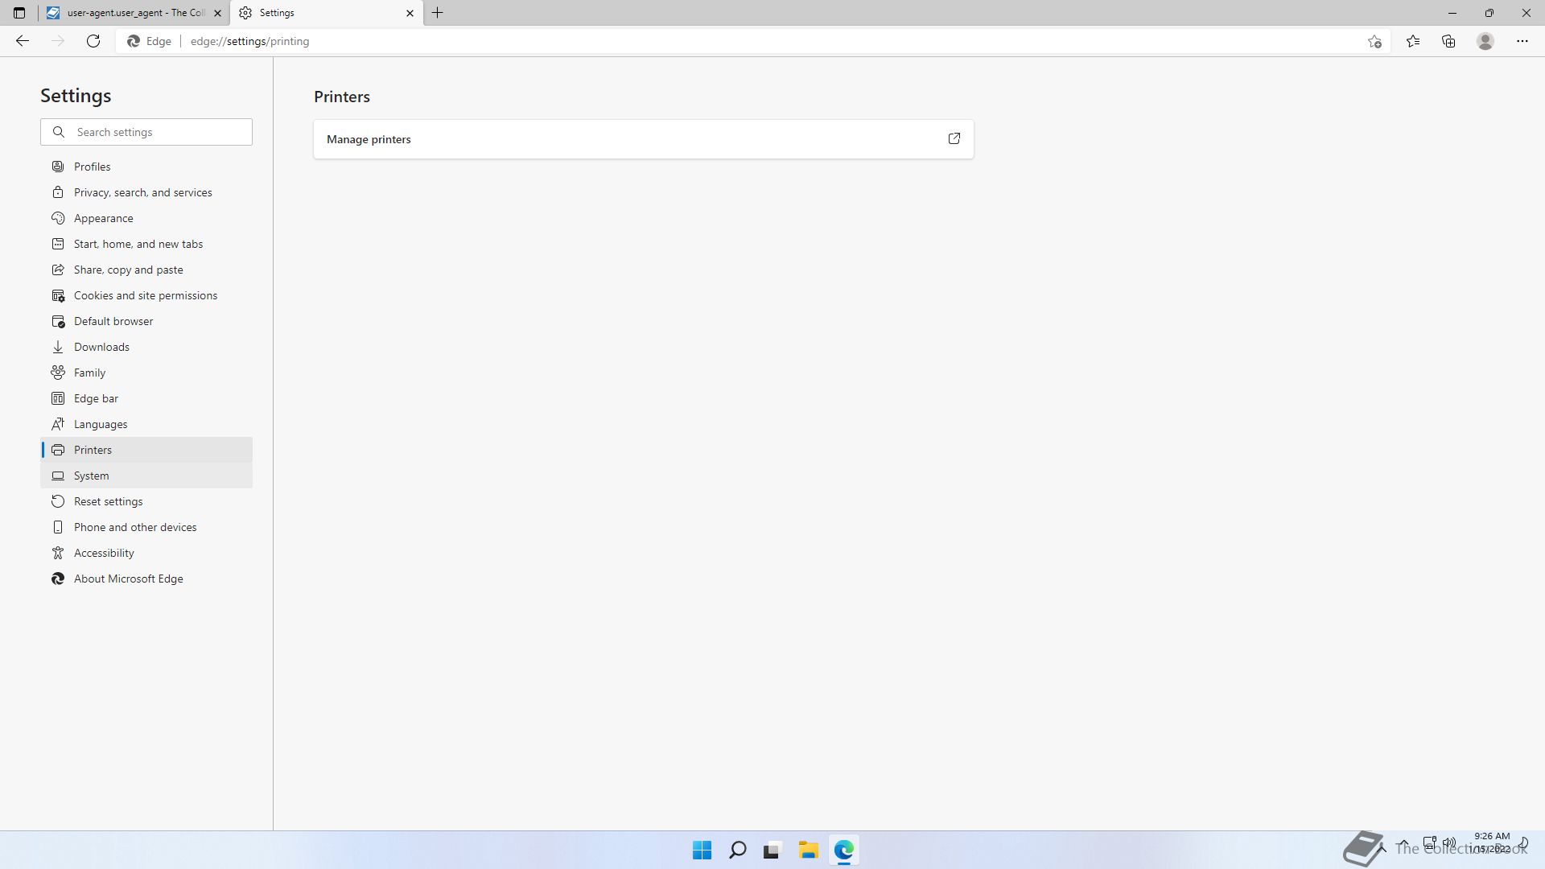Open Settings and more ellipsis menu
This screenshot has height=869, width=1545.
pyautogui.click(x=1522, y=41)
